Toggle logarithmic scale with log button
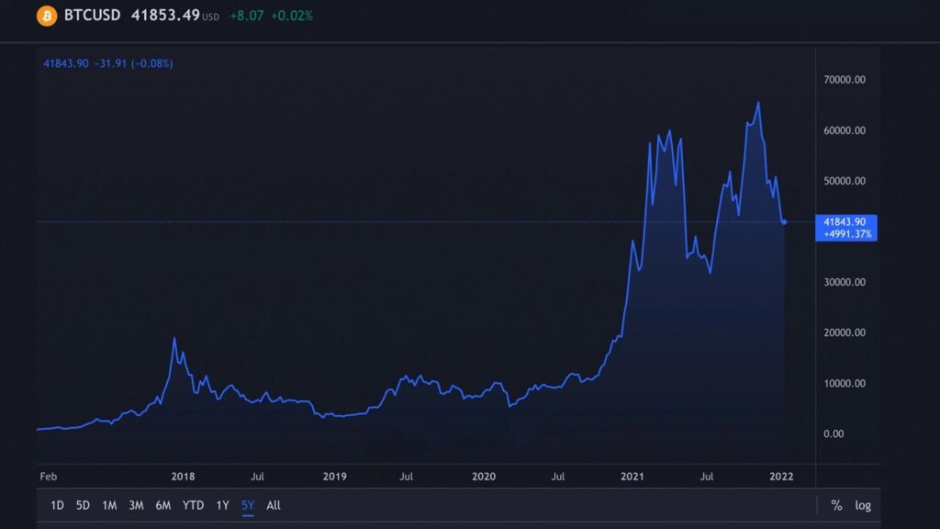 (x=863, y=506)
